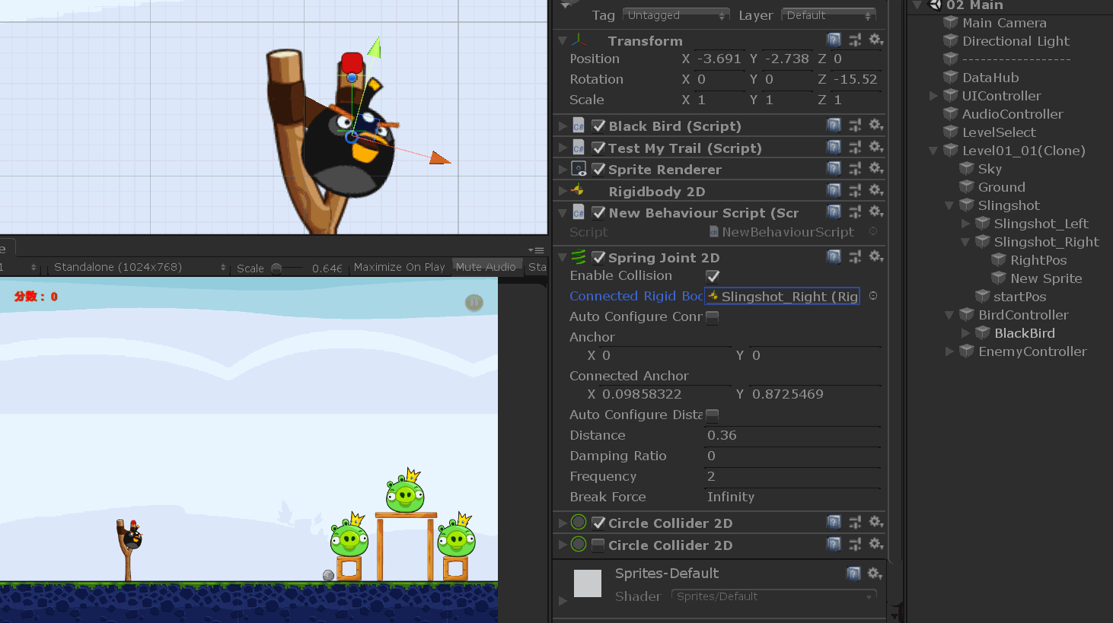Click object picker for Script field
1113x623 pixels.
click(x=873, y=231)
